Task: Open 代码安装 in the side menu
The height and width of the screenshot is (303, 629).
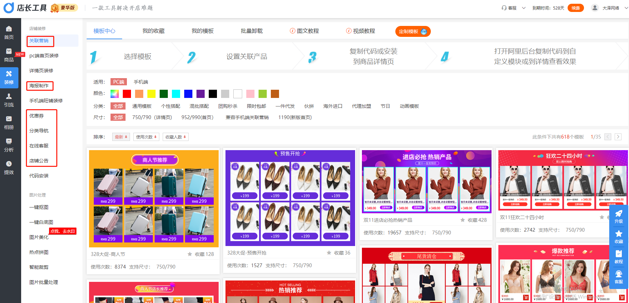Action: (39, 176)
